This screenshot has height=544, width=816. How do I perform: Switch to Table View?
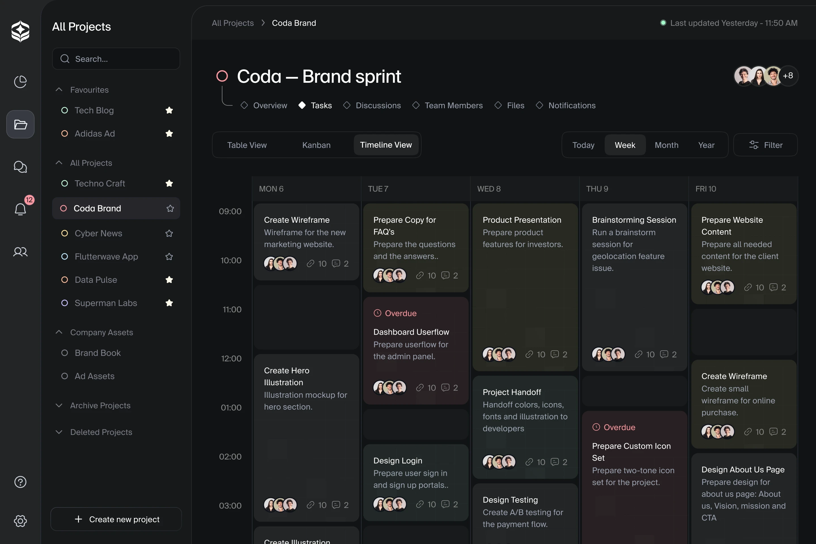[247, 145]
